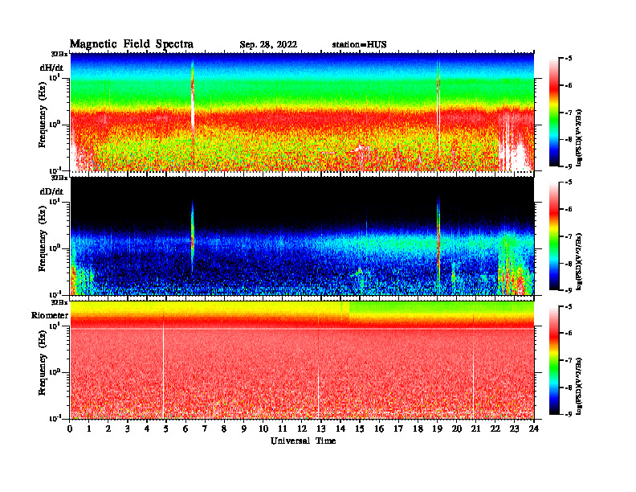
Task: Click hour "24" on the time axis
Action: 534,428
